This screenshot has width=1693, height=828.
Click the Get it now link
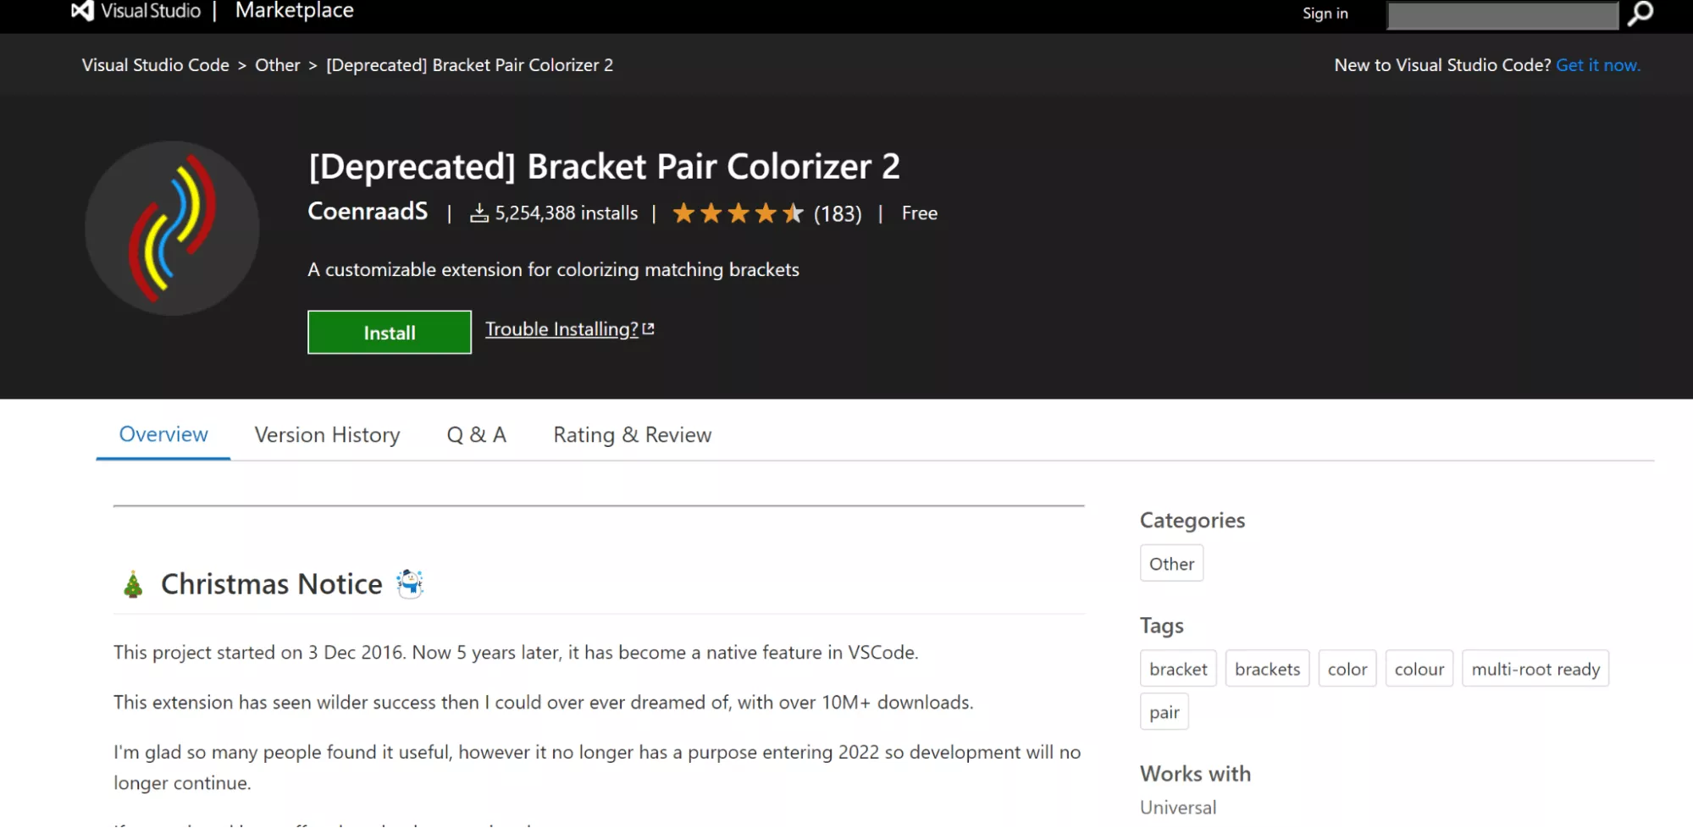tap(1597, 65)
